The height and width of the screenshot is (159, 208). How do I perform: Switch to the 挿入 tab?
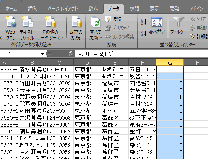click(32, 9)
